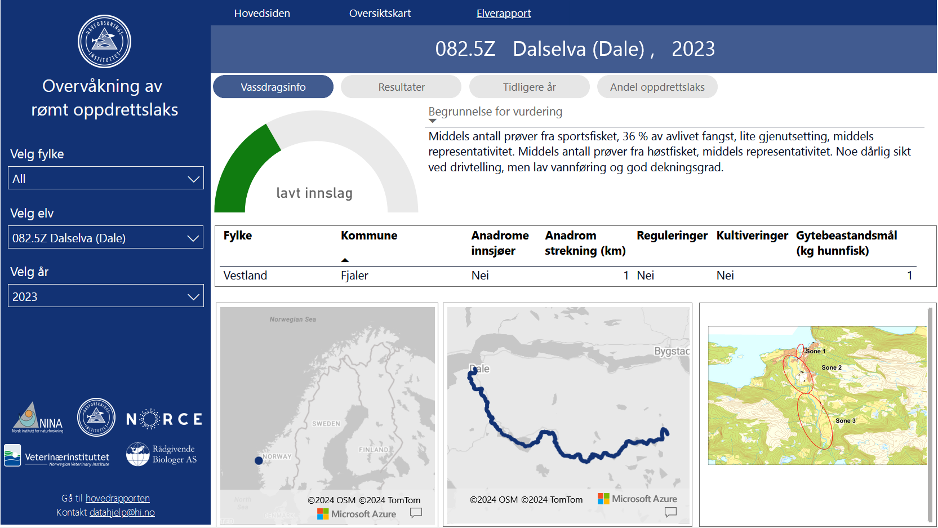Click the NORCE logo in the sidebar
The image size is (938, 528).
pyautogui.click(x=164, y=419)
